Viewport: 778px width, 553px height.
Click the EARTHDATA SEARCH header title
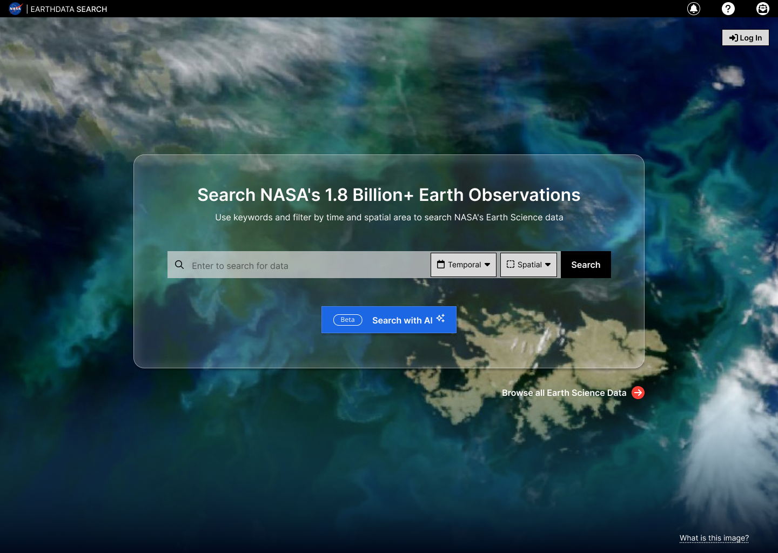click(69, 9)
